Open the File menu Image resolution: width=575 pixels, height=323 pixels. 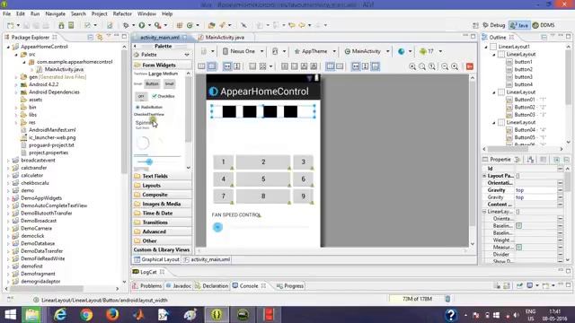6,14
